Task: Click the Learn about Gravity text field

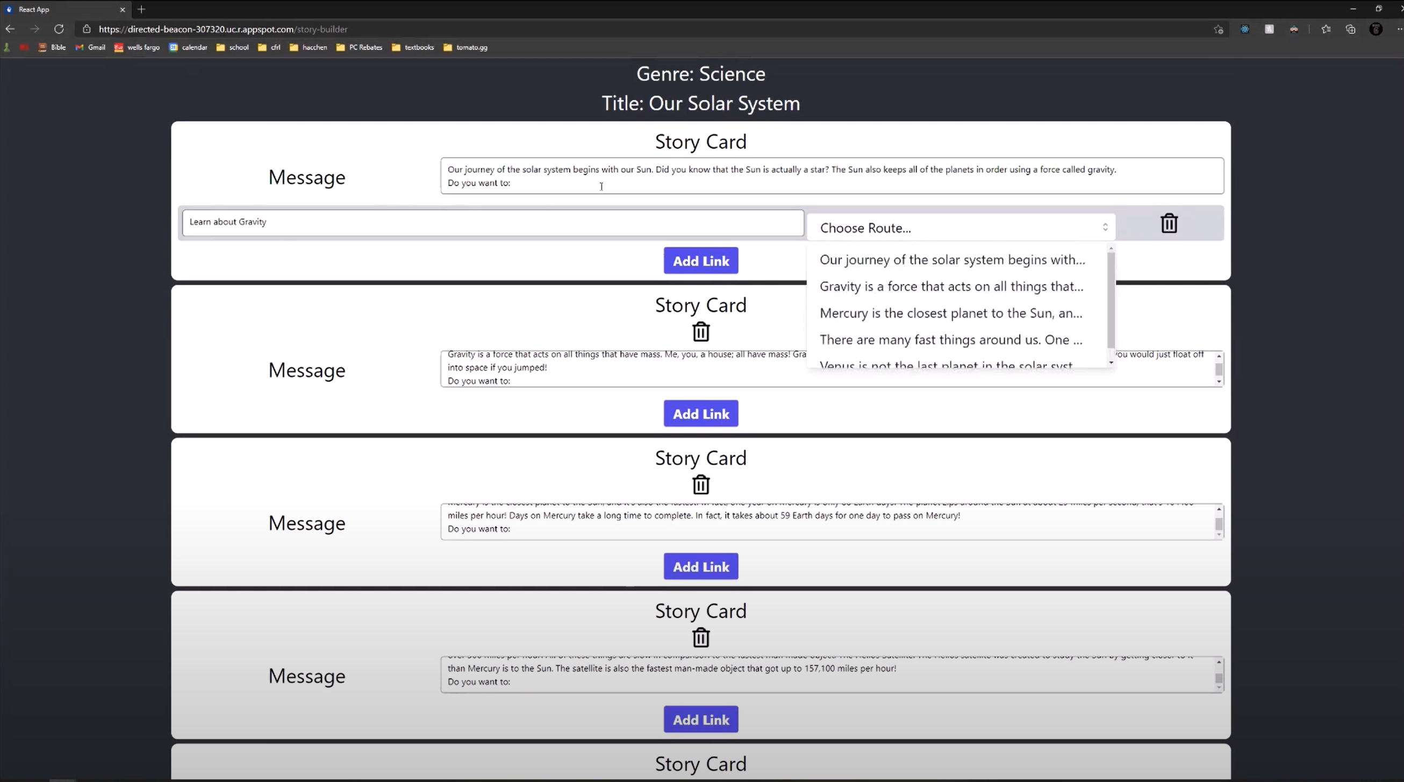Action: coord(492,223)
